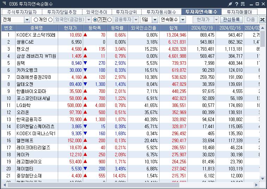Viewport: 267px width, 189px height.
Task: Select the 카카오뱅크 stock name
Action: tap(27, 70)
